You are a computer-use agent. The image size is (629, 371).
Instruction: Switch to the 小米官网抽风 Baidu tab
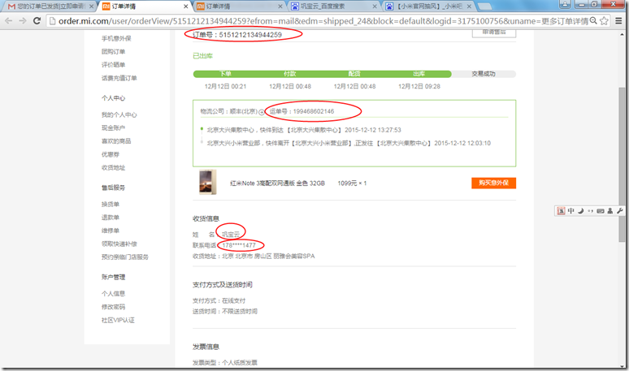[x=428, y=6]
